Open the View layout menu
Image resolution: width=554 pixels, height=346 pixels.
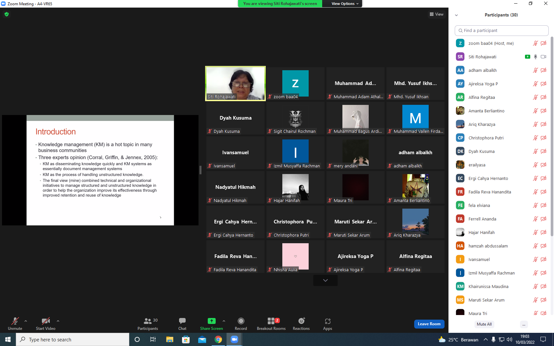[x=437, y=14]
